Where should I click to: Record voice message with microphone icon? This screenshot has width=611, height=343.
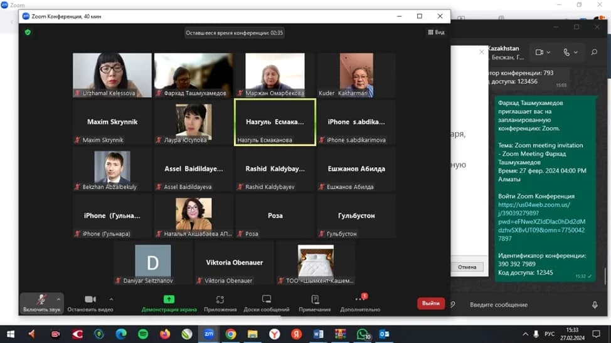click(595, 305)
